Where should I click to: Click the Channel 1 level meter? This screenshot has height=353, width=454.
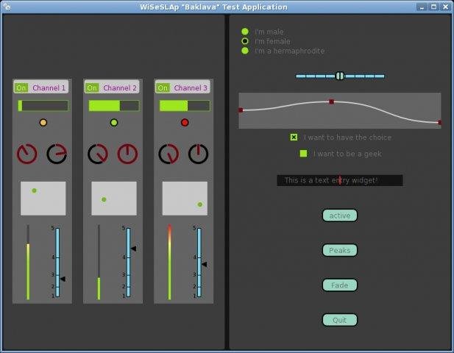click(x=28, y=262)
